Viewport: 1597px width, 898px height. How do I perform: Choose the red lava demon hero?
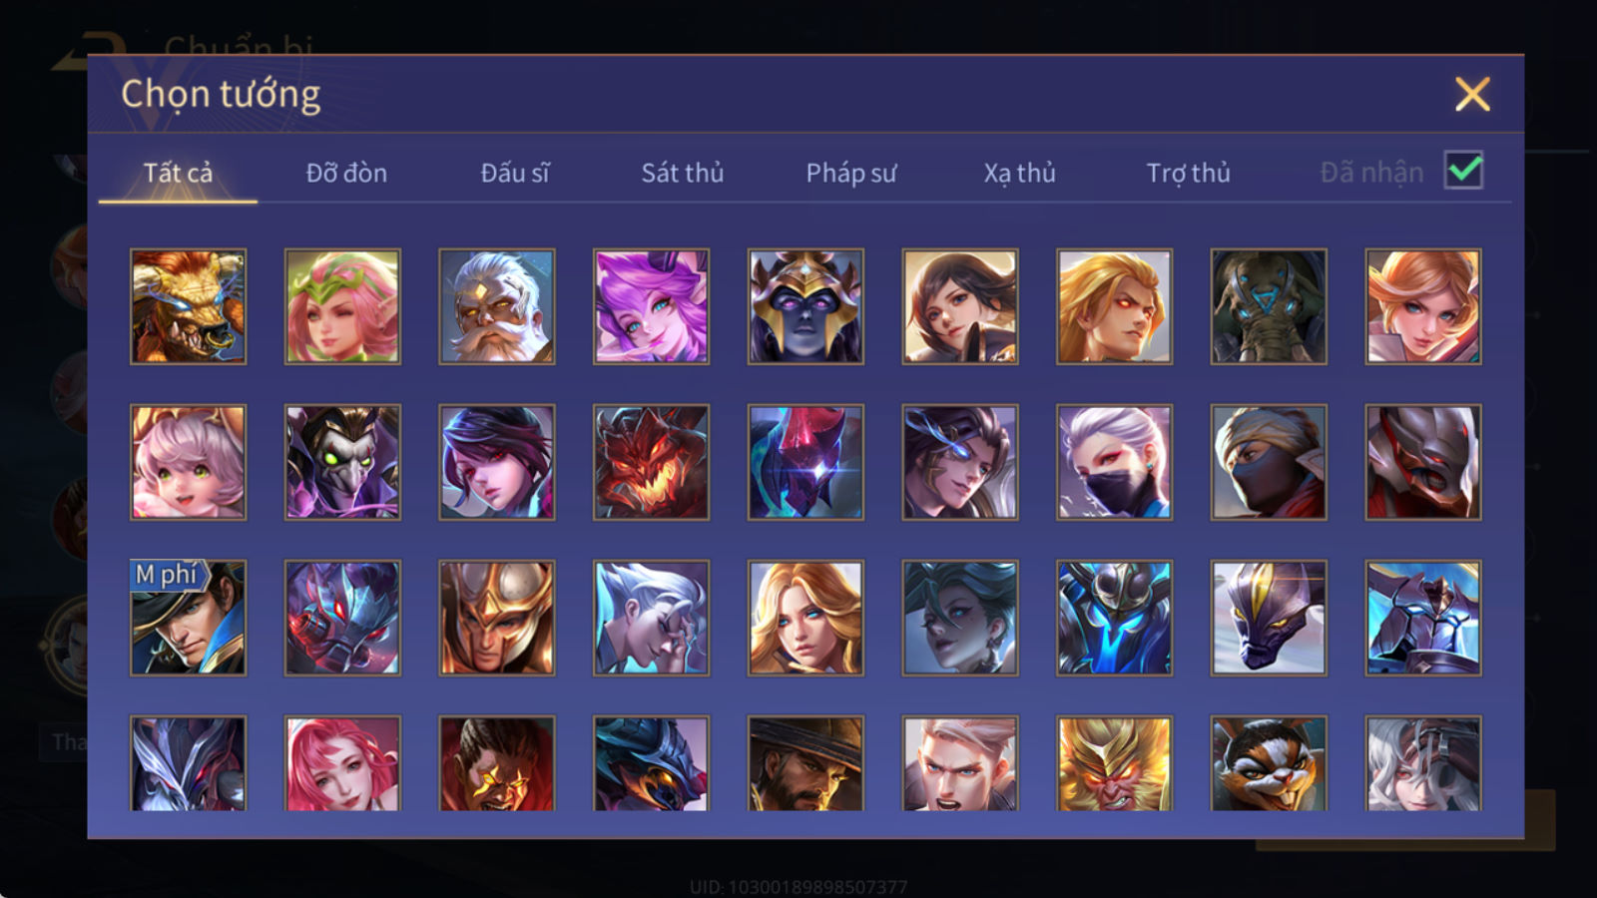[x=651, y=462]
